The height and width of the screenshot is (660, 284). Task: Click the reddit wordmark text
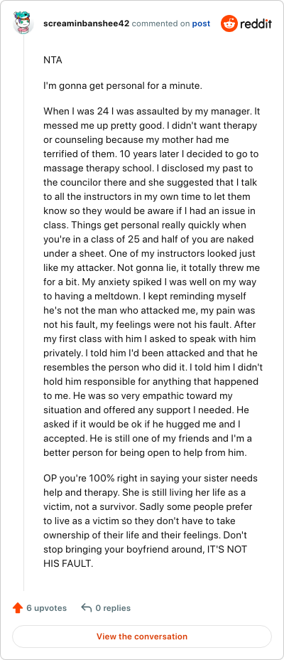point(256,24)
